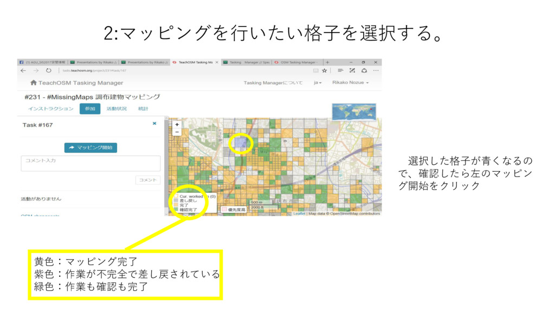The width and height of the screenshot is (555, 312).
Task: Switch to second Presentations by Rikako tab
Action: [144, 62]
